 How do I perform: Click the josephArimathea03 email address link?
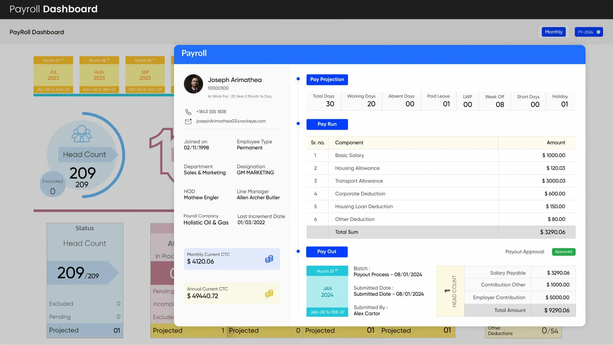tap(231, 121)
